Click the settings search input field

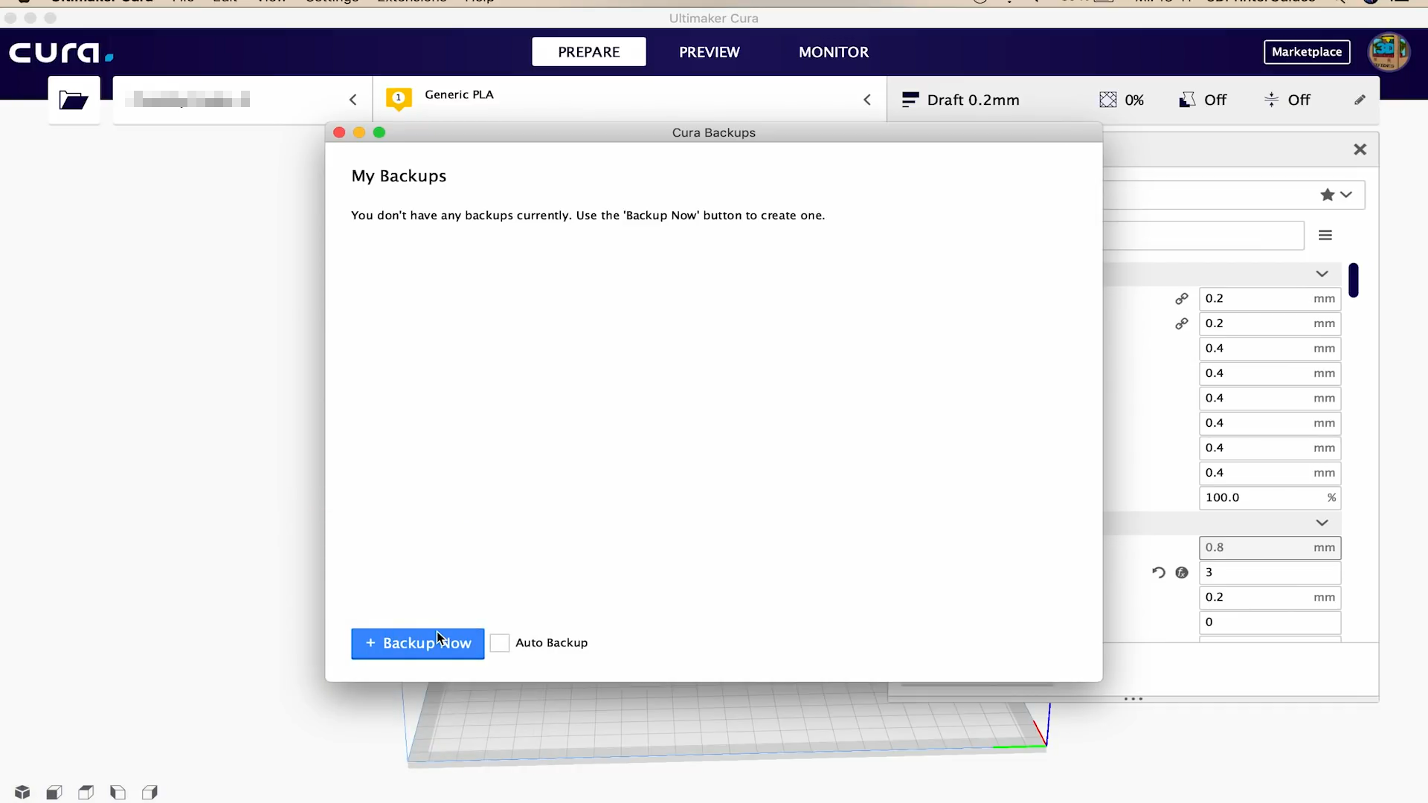coord(1203,236)
